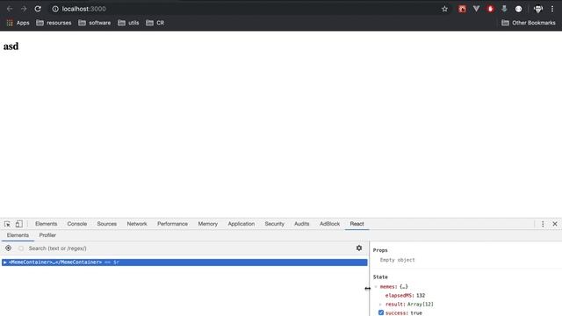Open the Chrome three-dot menu
The width and height of the screenshot is (562, 316).
552,9
